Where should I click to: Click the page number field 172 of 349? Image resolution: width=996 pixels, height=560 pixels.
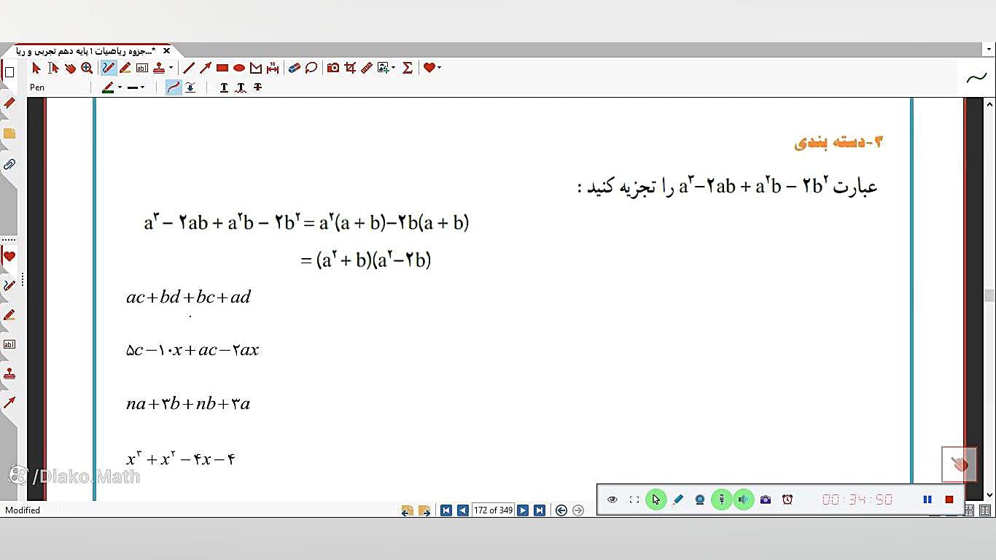click(493, 510)
